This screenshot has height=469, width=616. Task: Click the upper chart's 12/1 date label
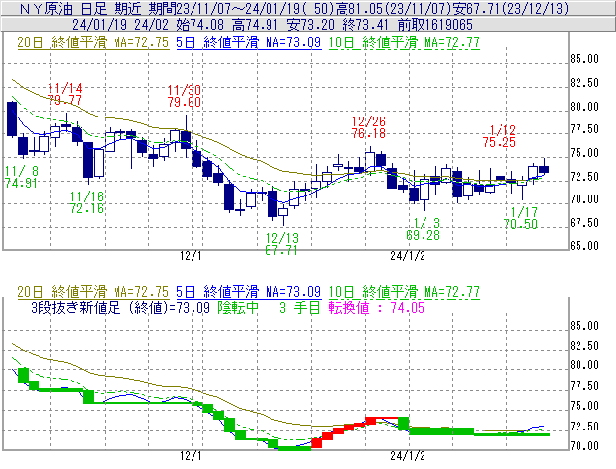[191, 256]
